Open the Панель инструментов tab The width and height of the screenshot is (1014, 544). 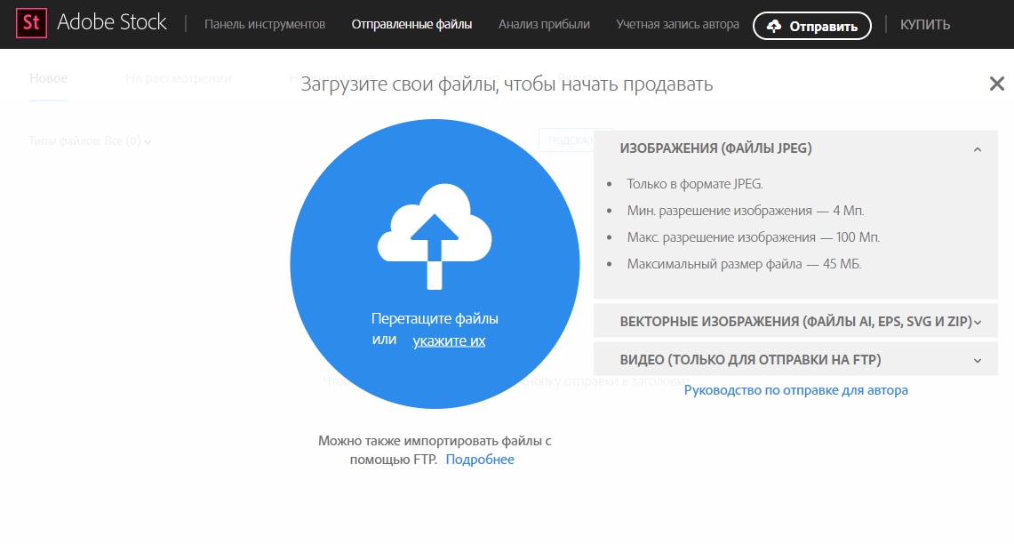pos(265,25)
